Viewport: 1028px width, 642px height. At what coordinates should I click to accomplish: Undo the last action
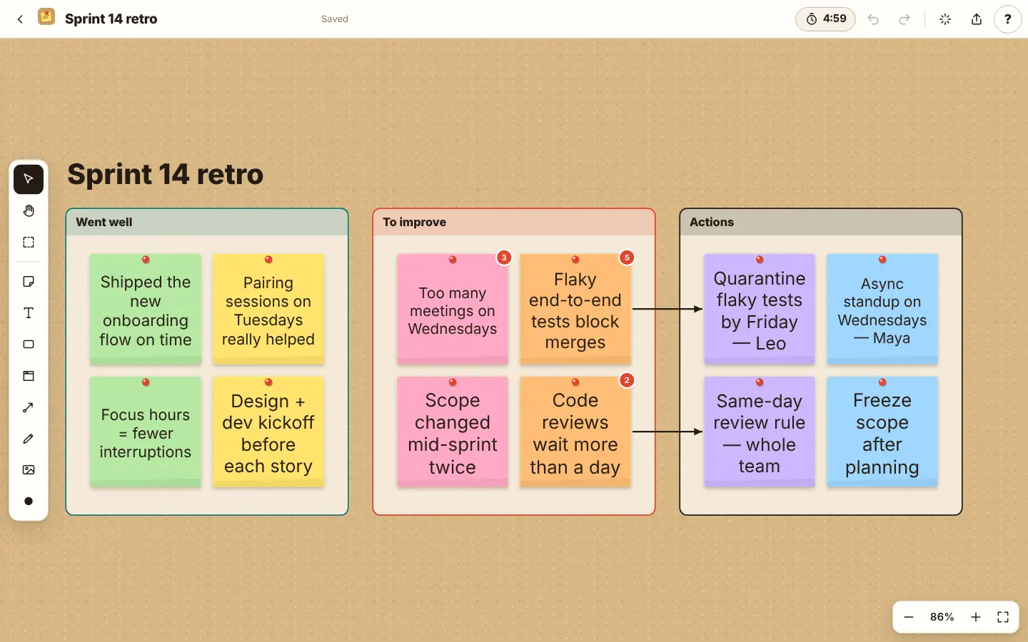pyautogui.click(x=873, y=19)
